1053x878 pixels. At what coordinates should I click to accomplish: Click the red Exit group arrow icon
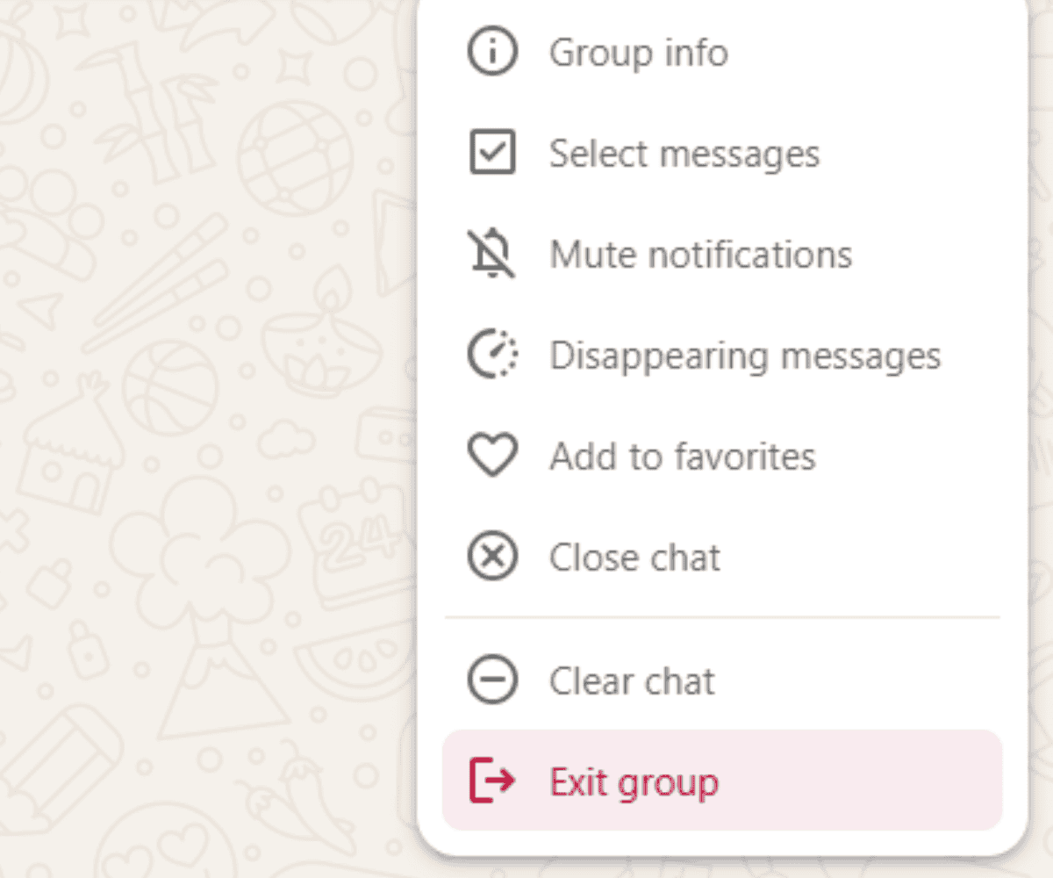[492, 781]
